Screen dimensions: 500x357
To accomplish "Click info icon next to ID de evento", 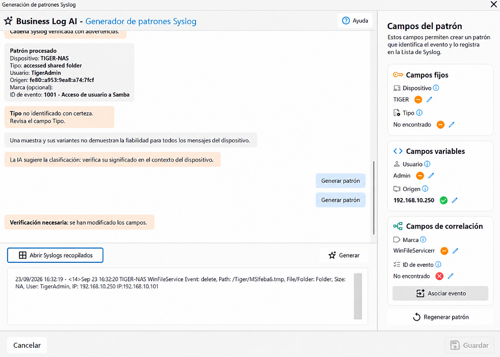I will click(438, 264).
